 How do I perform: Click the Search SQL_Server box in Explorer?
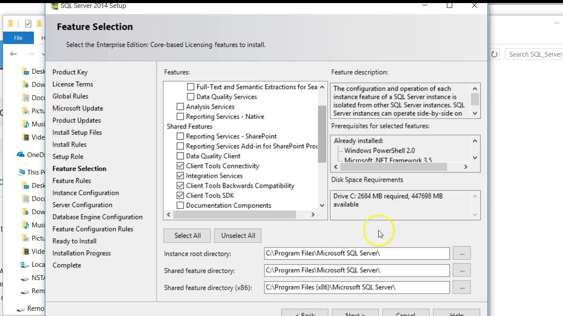pyautogui.click(x=534, y=54)
